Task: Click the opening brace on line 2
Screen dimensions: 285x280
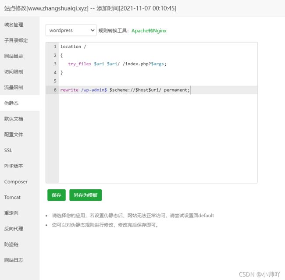Action: pos(61,55)
